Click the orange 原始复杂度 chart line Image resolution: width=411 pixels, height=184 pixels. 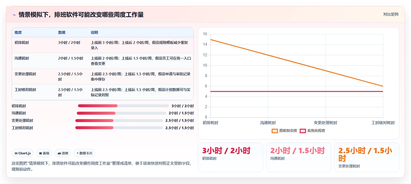tap(297, 63)
